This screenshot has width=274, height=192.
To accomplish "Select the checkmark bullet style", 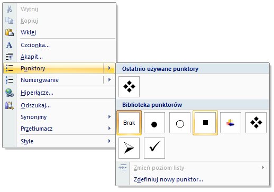I will (154, 148).
